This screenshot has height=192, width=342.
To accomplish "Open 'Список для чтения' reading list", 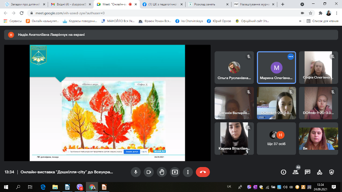I will click(322, 21).
